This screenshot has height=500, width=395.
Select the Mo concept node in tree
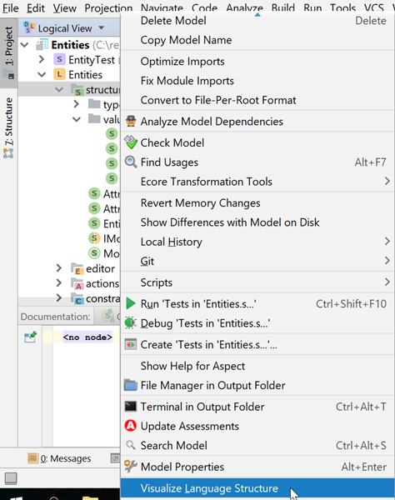click(x=104, y=253)
